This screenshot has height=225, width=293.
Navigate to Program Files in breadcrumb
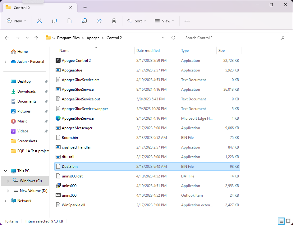point(68,38)
